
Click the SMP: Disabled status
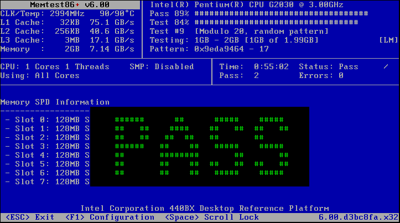(162, 67)
